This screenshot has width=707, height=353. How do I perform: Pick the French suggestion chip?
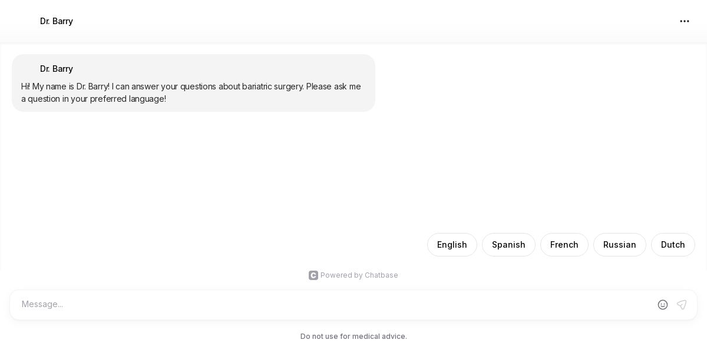[564, 245]
